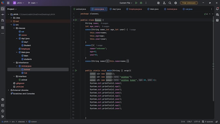The image size is (220, 124).
Task: Open the Project view dropdown header
Action: (x=12, y=9)
